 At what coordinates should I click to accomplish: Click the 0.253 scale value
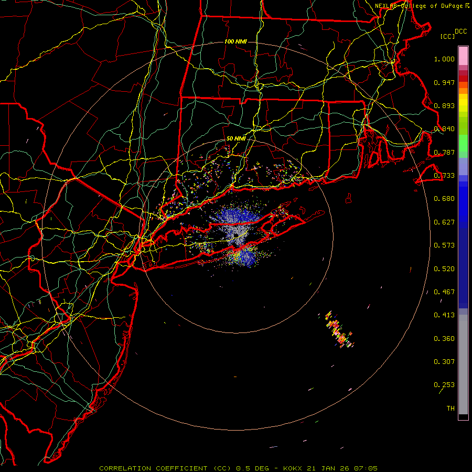click(444, 385)
